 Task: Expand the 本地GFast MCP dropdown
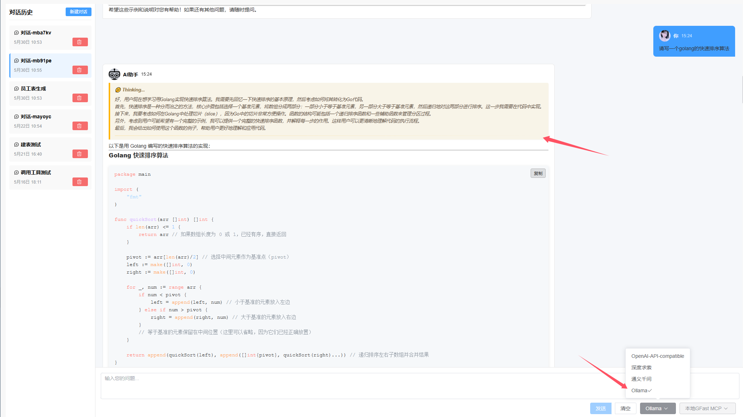(x=707, y=408)
